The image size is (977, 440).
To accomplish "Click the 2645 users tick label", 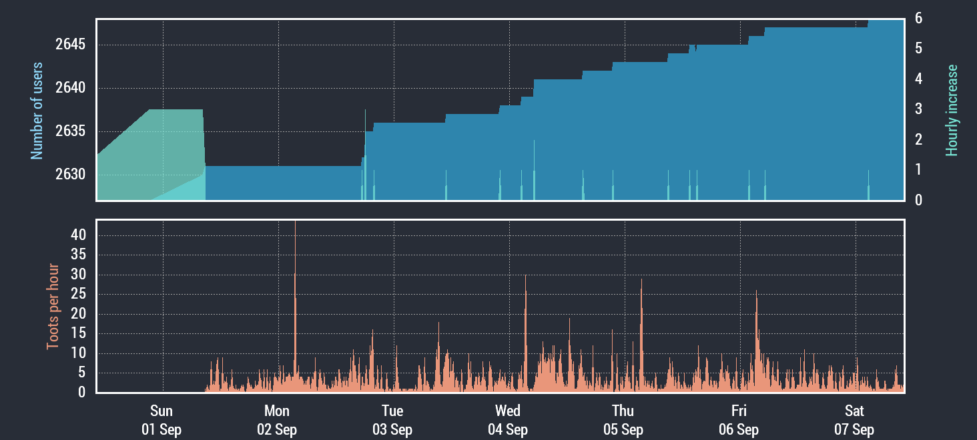I will click(70, 45).
